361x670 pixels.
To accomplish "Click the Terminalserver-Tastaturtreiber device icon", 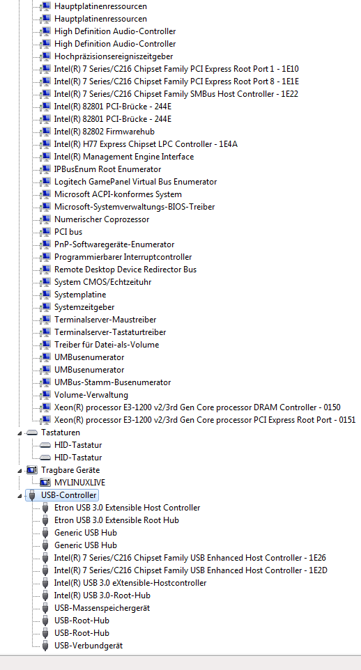I will [x=45, y=332].
